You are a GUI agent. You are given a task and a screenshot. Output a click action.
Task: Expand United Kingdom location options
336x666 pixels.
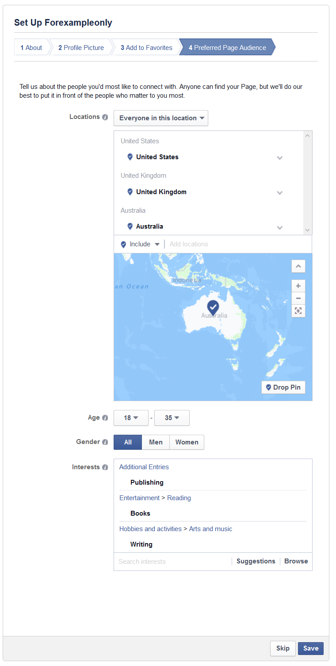[279, 192]
